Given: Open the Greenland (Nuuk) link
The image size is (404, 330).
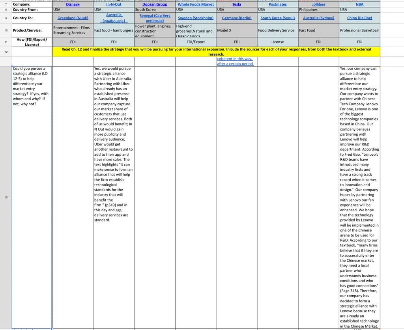Looking at the screenshot, I should click(x=73, y=18).
